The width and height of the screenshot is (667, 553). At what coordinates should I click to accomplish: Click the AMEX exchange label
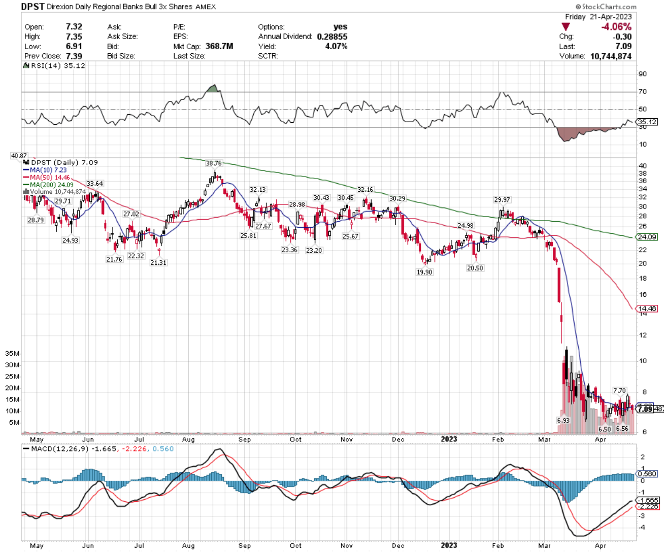point(205,7)
